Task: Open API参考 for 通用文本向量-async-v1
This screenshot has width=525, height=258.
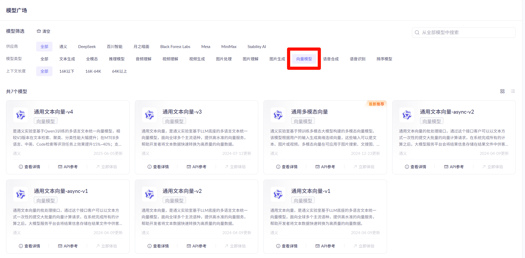Action: click(x=68, y=246)
